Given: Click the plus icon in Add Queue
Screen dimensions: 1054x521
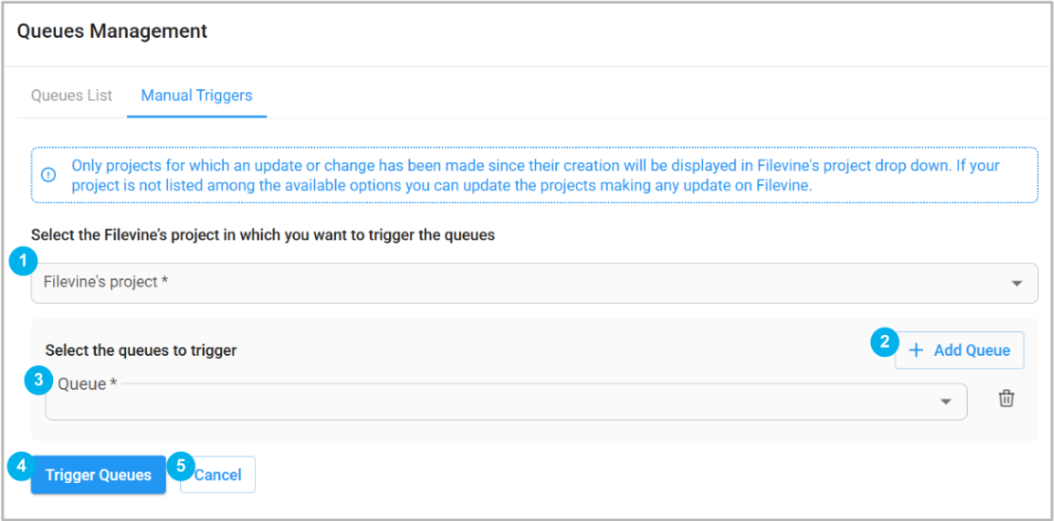Looking at the screenshot, I should (x=915, y=350).
